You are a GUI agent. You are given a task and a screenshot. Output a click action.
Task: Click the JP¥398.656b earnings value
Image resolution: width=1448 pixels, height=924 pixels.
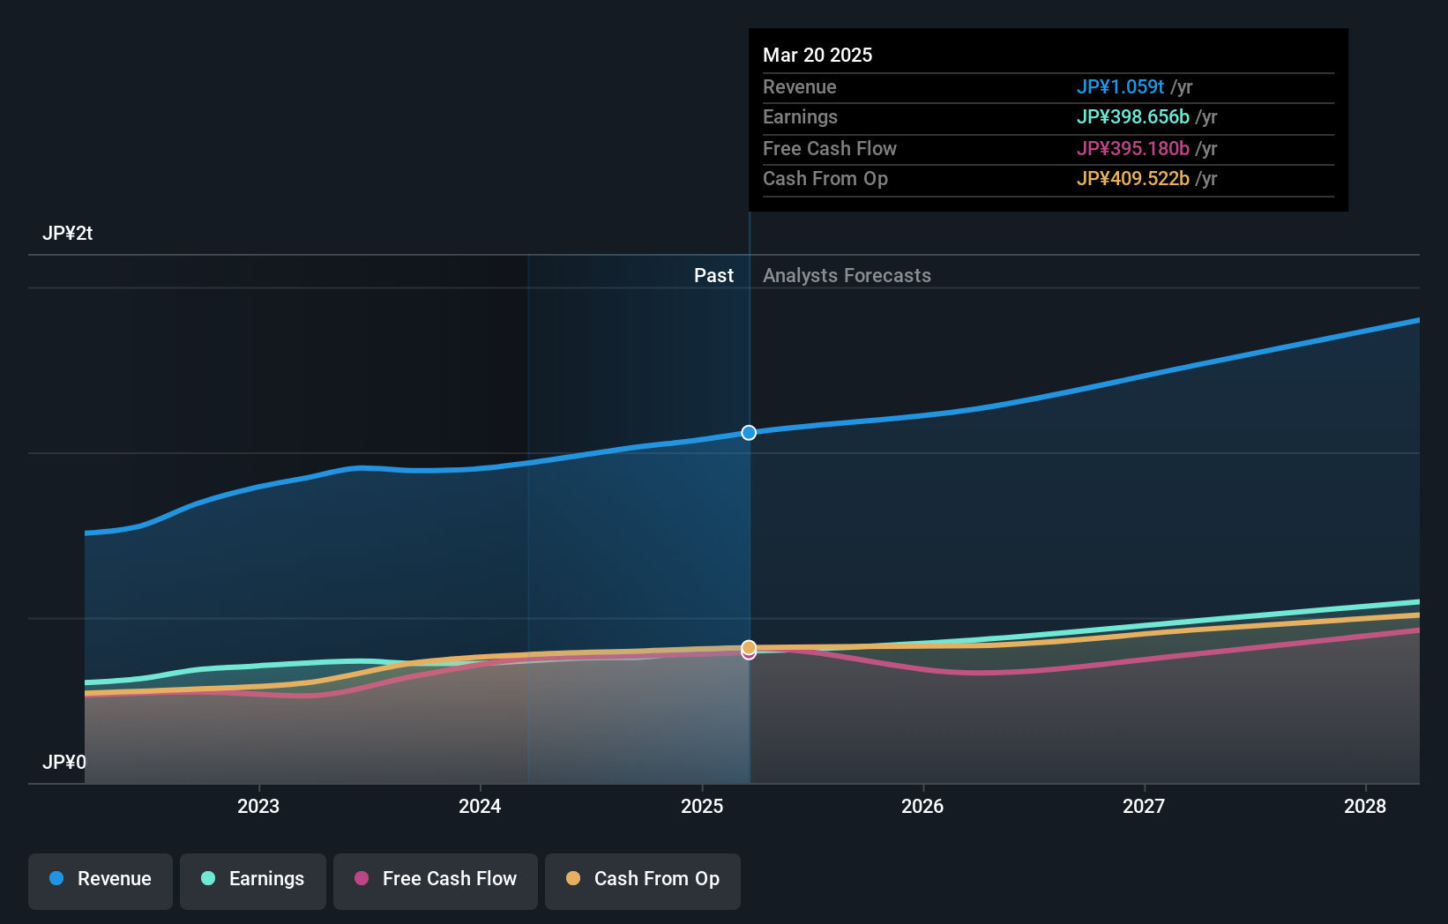point(1133,117)
